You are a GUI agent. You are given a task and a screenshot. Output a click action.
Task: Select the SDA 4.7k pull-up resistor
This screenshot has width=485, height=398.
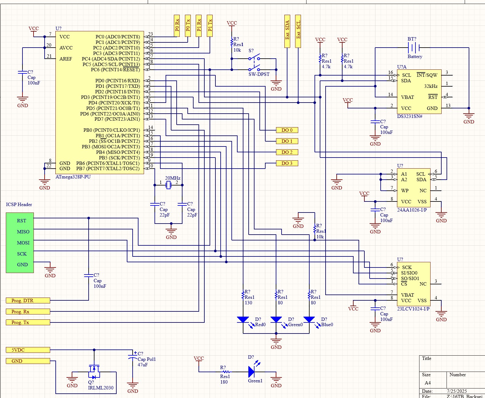[342, 59]
